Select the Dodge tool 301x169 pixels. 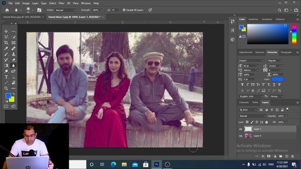click(x=6, y=71)
